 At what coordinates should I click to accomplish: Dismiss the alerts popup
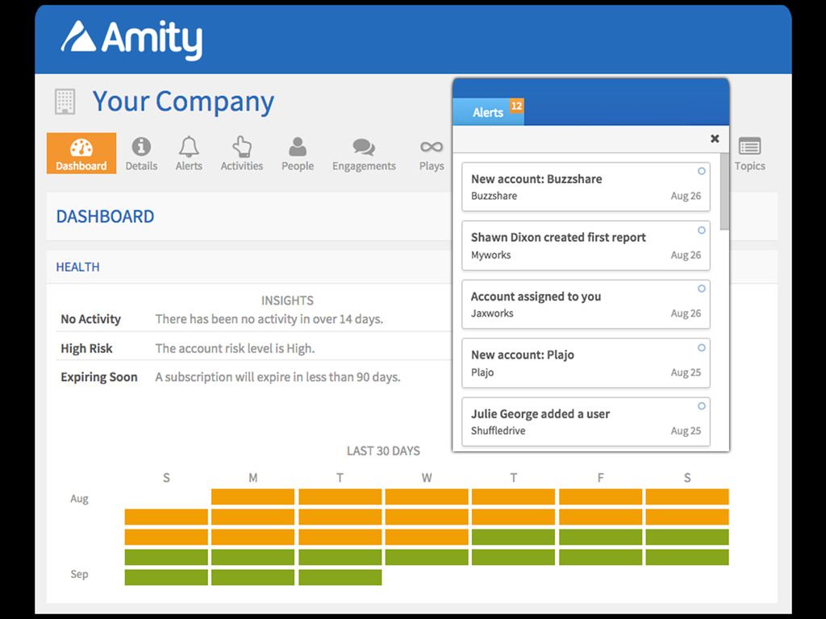(715, 138)
